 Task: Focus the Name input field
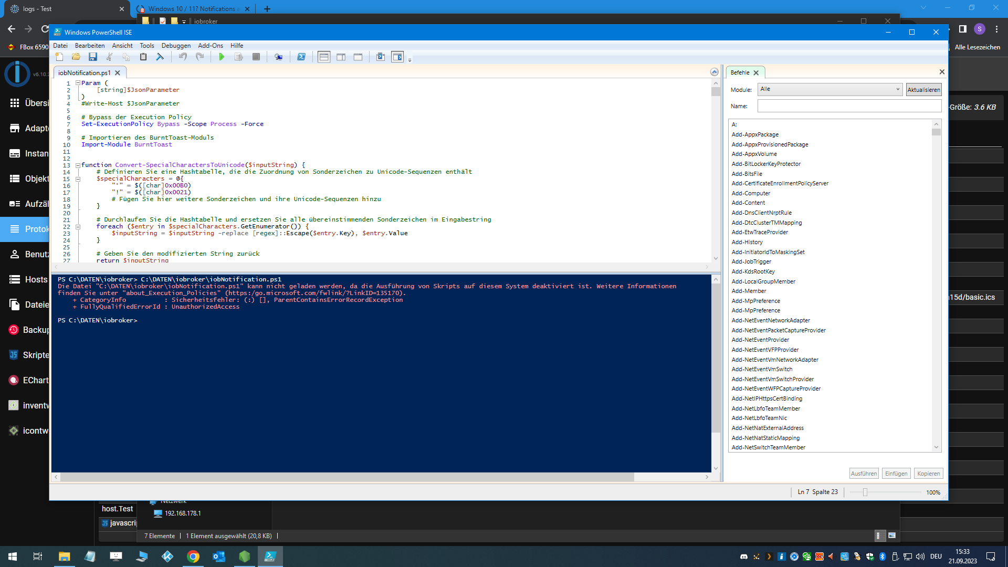click(849, 106)
